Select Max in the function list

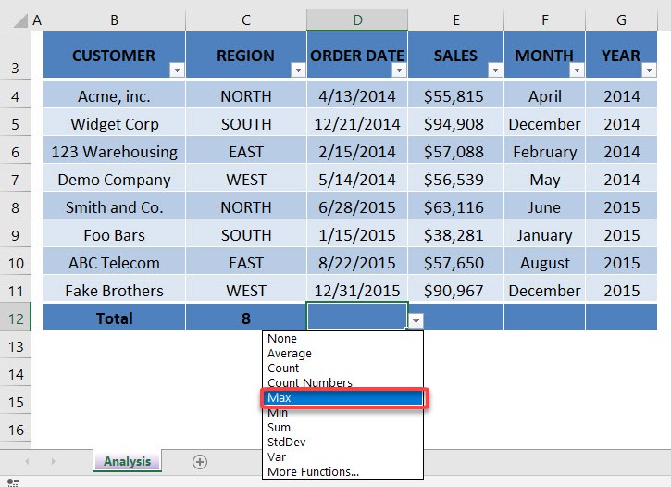(x=342, y=398)
